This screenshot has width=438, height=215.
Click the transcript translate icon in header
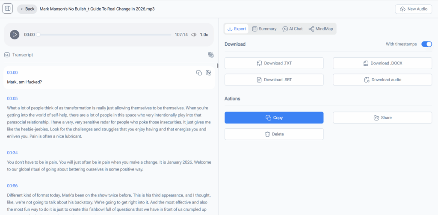tap(210, 55)
